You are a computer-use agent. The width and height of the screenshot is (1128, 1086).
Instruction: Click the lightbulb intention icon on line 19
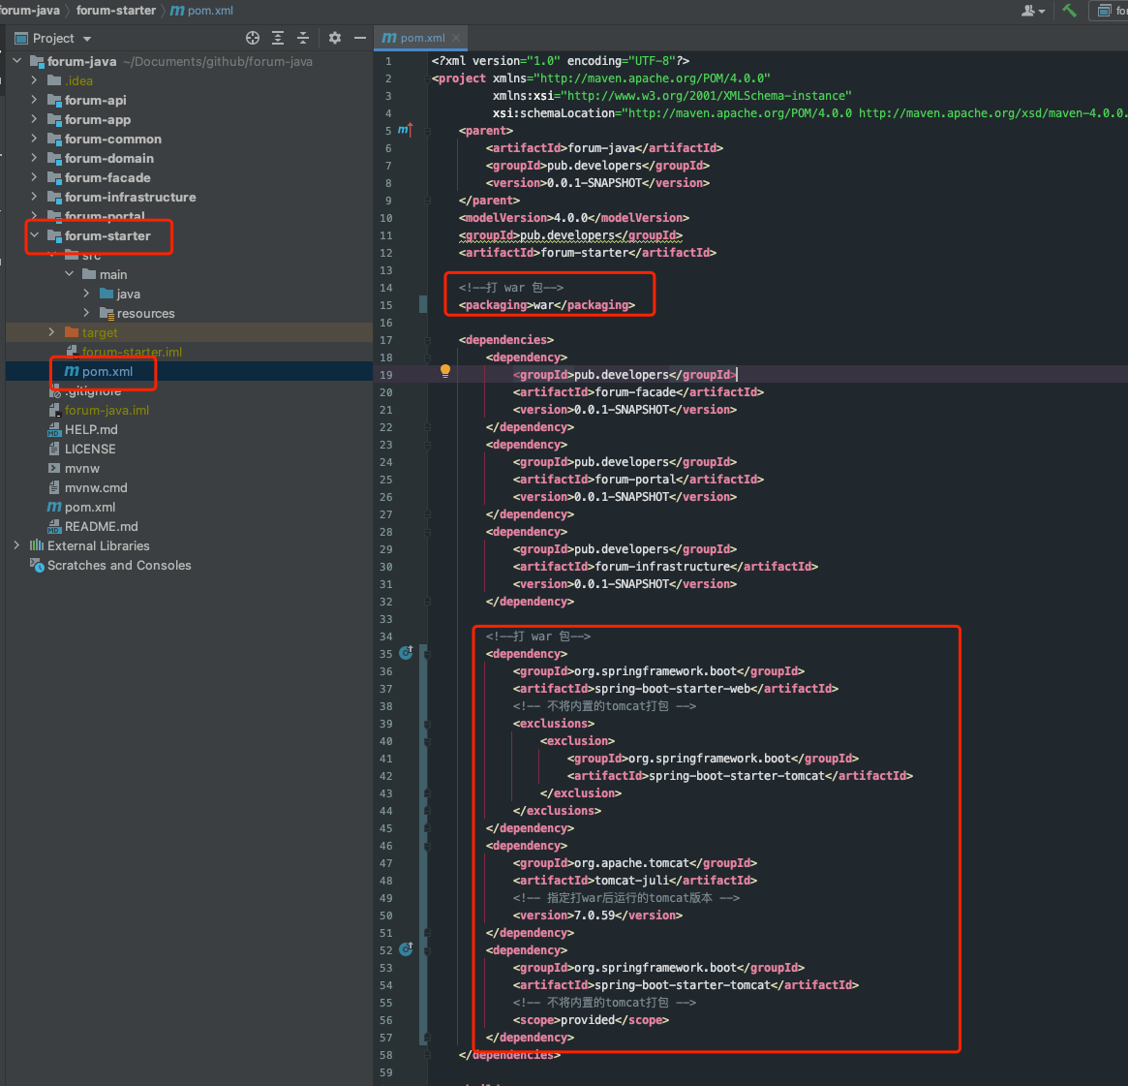(x=445, y=371)
